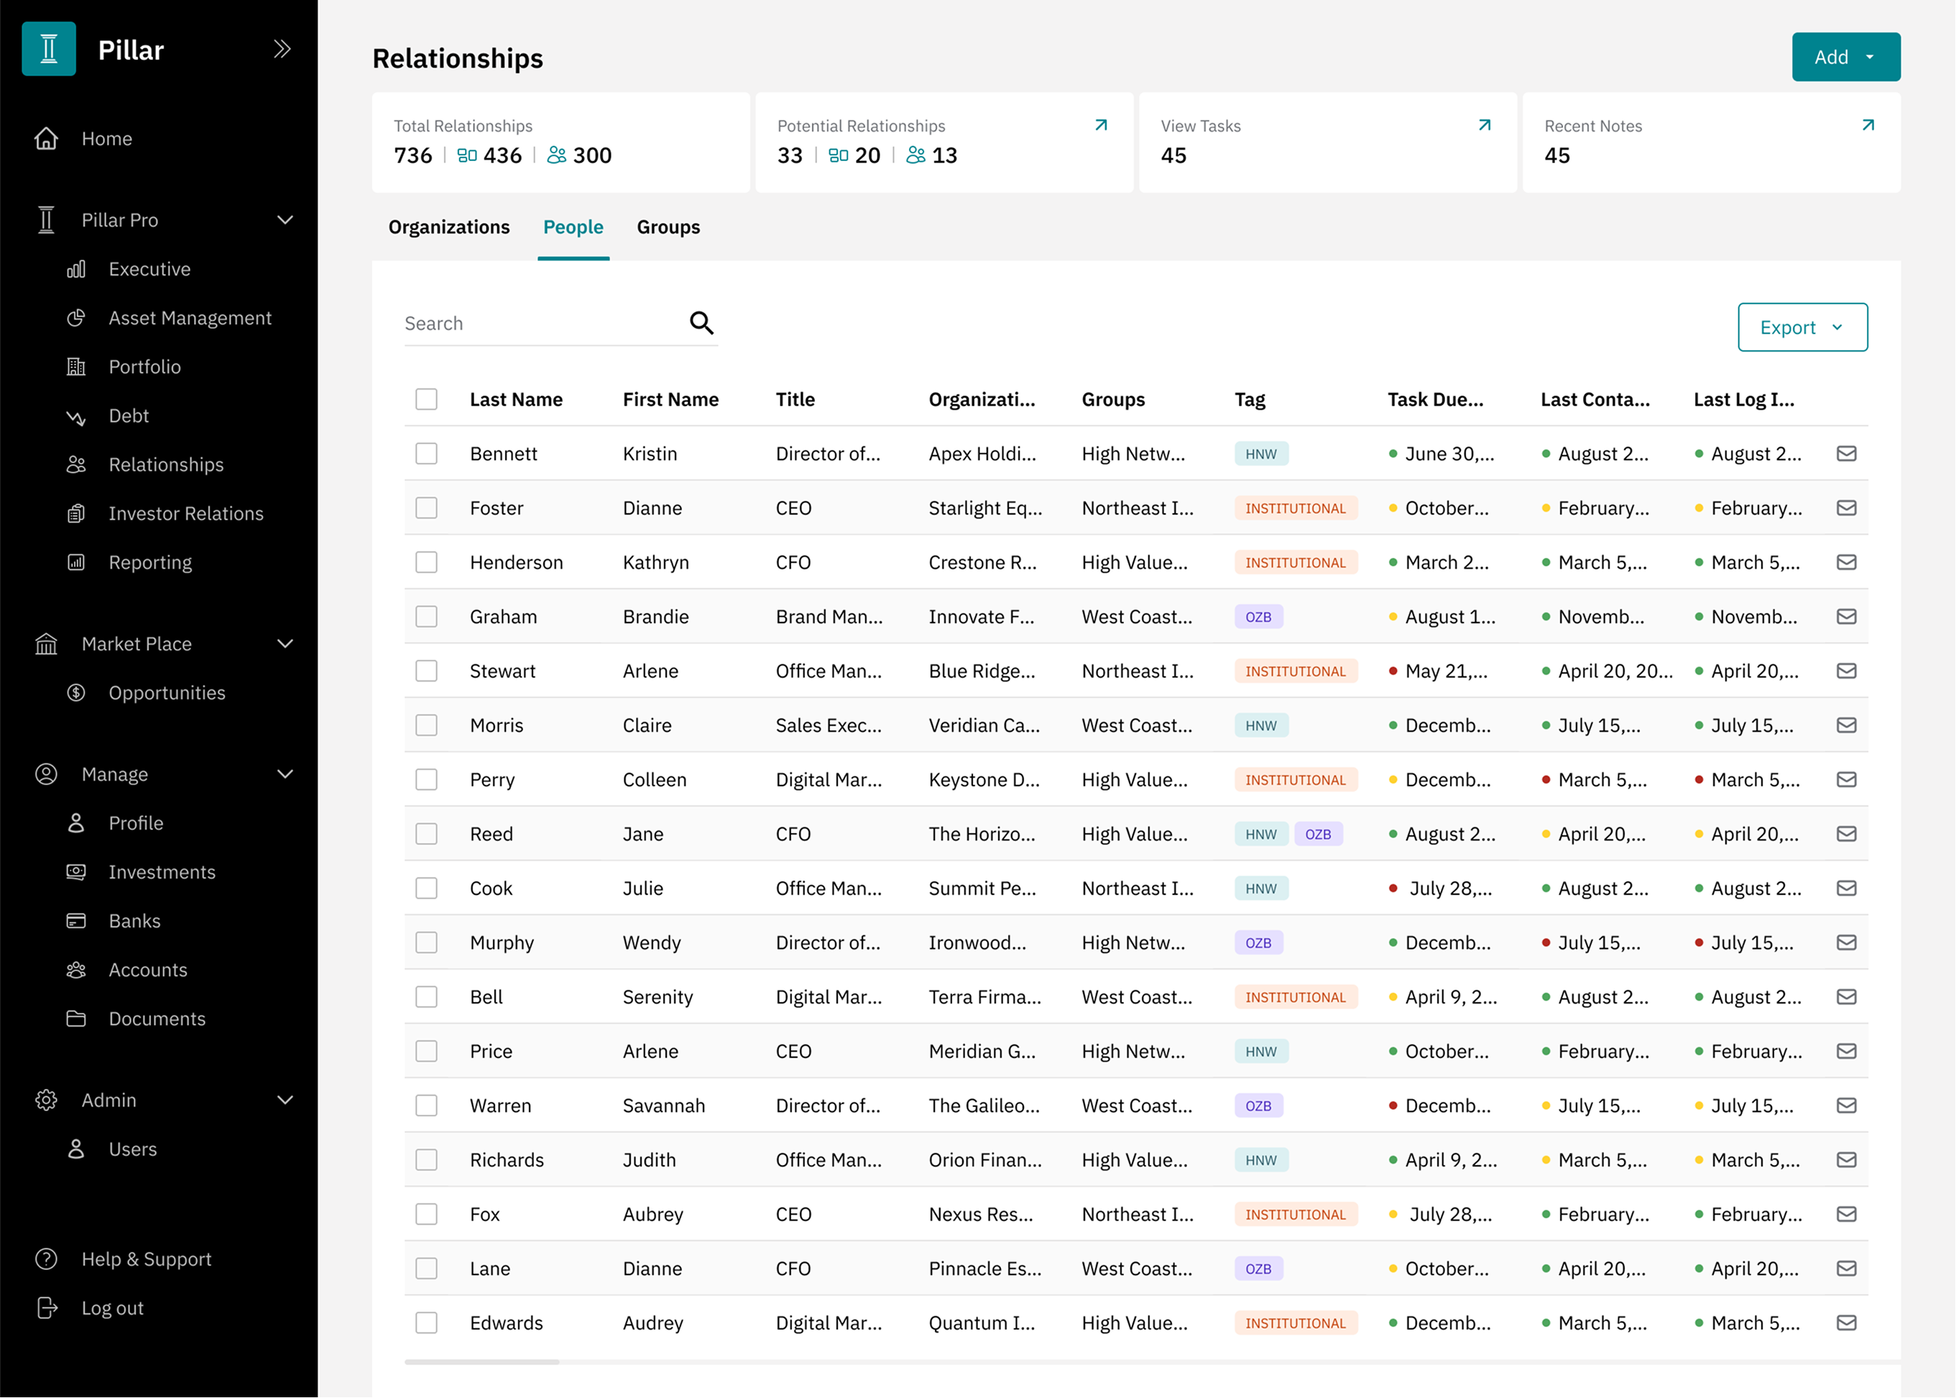1956x1398 pixels.
Task: Select the Executive bar-chart icon
Action: [75, 269]
